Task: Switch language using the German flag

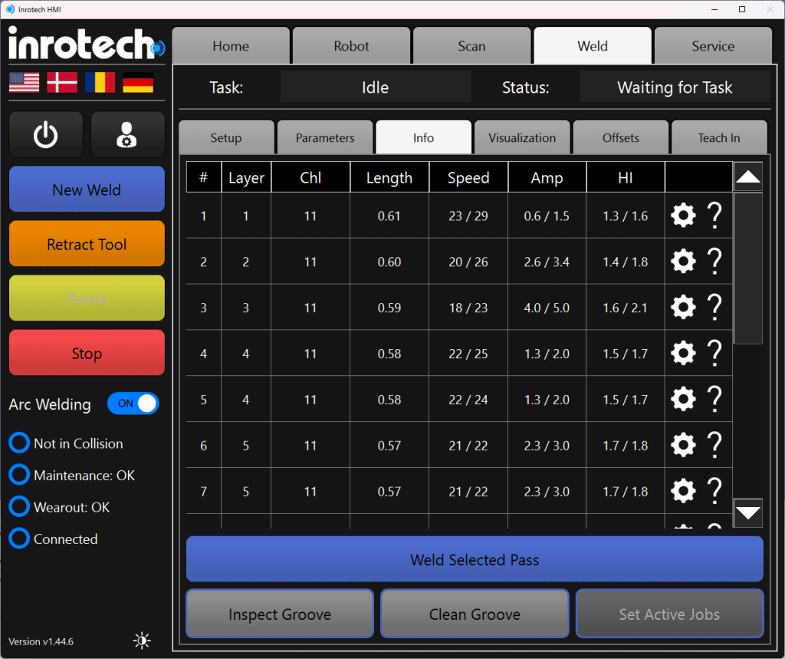Action: click(138, 82)
